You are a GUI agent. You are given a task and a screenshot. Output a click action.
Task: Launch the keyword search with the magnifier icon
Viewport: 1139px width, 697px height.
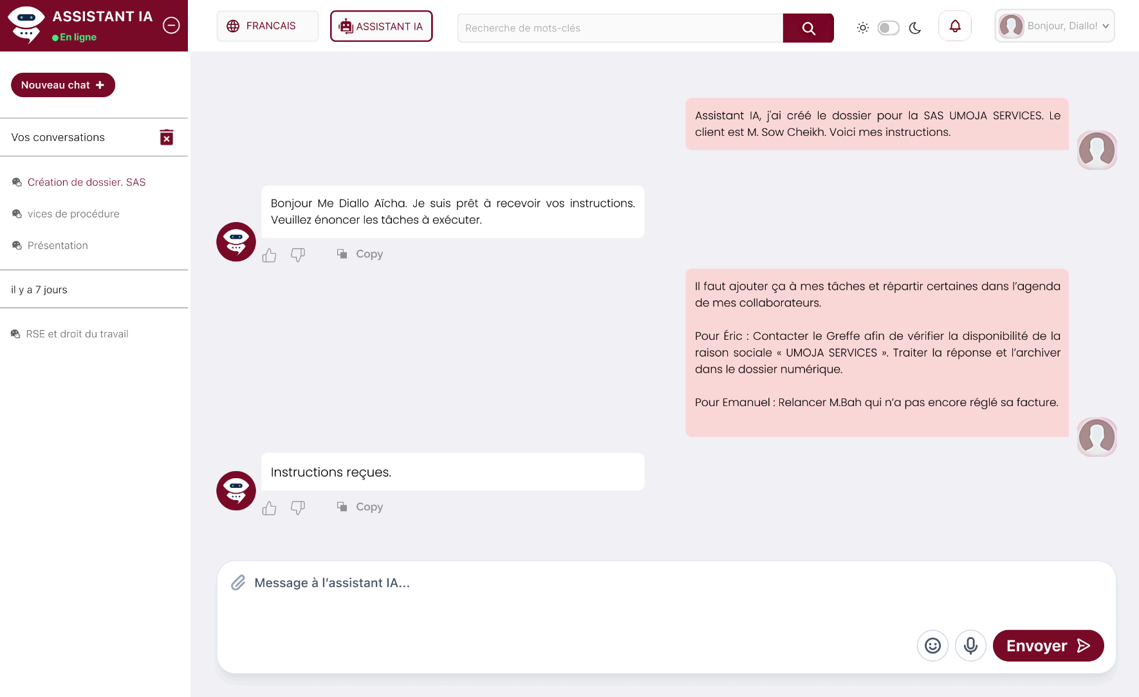click(808, 28)
